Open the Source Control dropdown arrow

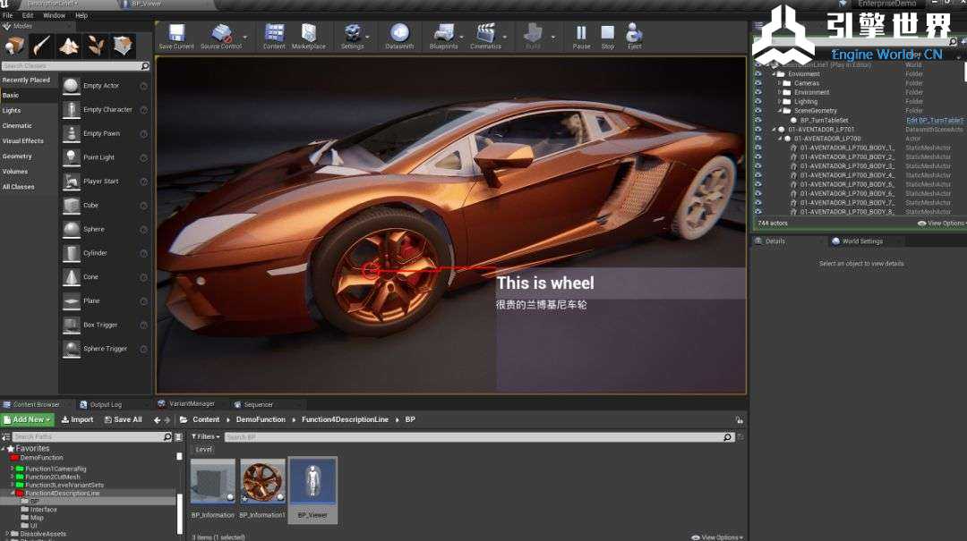(244, 38)
